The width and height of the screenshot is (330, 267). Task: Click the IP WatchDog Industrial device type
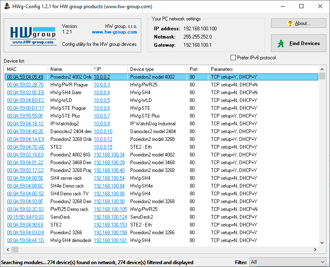pos(153,124)
